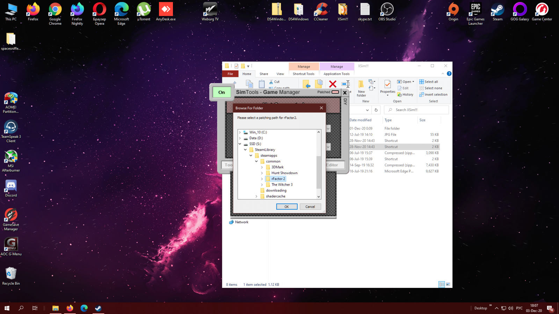Viewport: 559px width, 314px height.
Task: Expand the shadercache folder node
Action: 256,196
